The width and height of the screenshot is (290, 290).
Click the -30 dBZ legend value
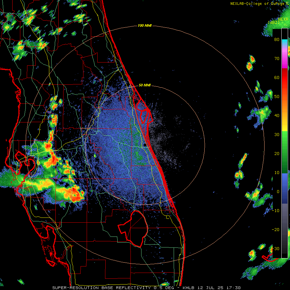[275, 249]
